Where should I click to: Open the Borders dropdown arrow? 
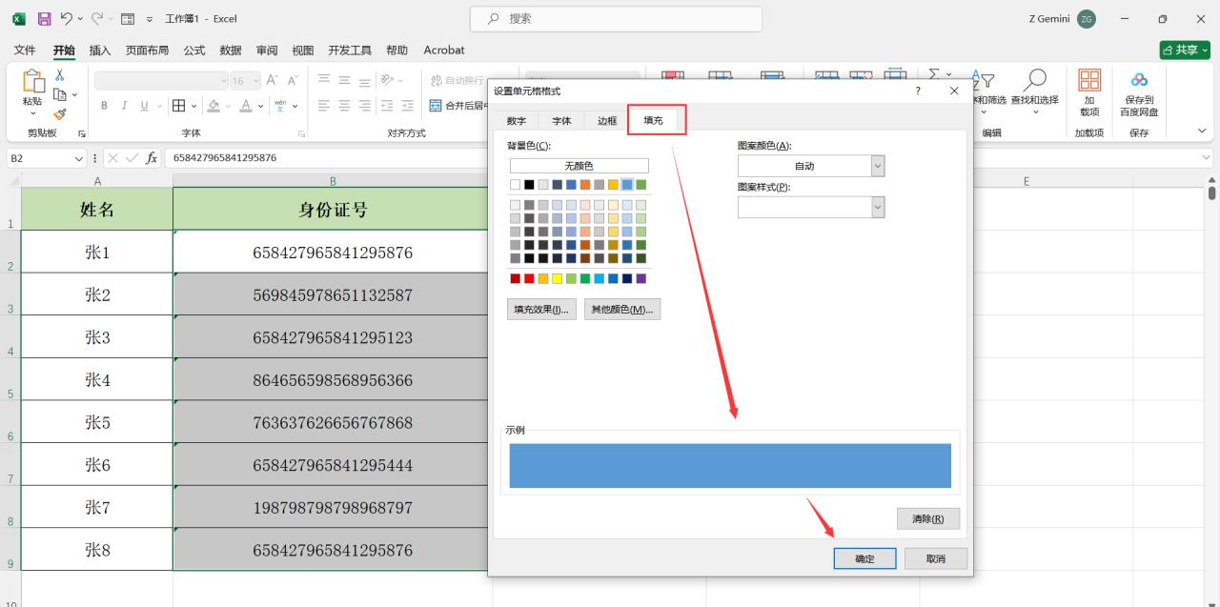195,106
